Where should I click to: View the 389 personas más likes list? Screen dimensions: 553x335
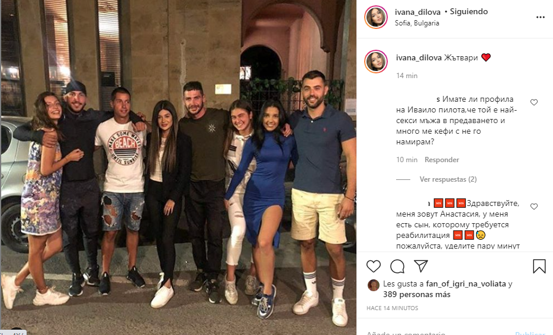tap(417, 294)
